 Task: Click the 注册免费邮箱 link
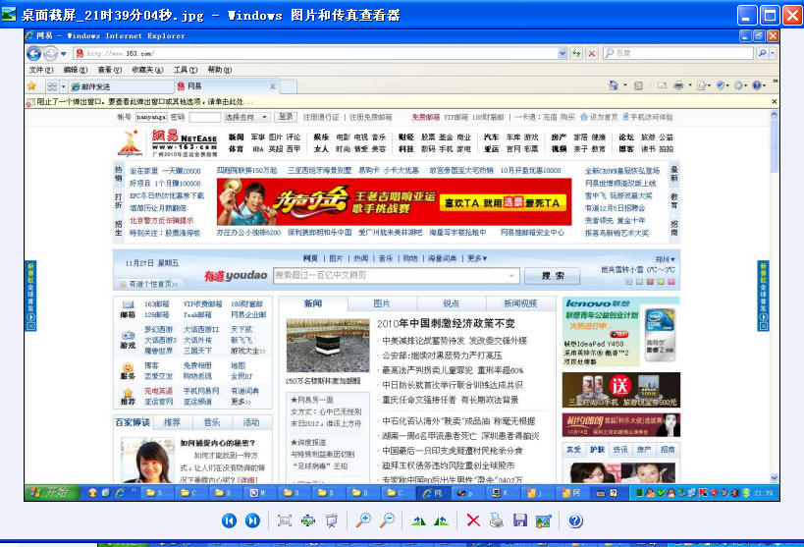point(371,117)
